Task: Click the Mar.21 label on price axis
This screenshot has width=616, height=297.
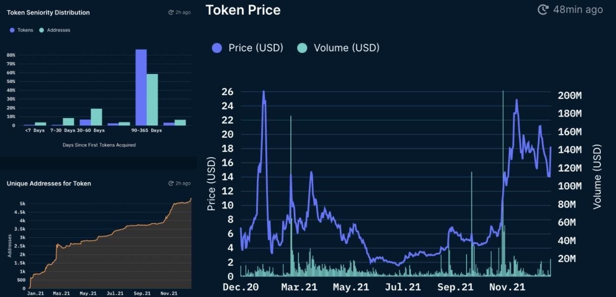Action: point(298,287)
